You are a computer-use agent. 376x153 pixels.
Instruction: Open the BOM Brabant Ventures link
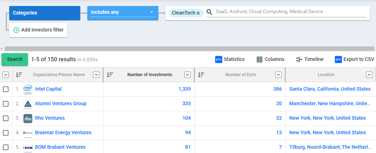pos(60,147)
